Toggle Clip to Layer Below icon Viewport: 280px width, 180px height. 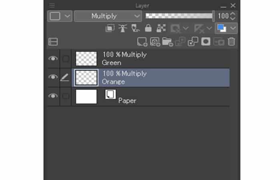[x=110, y=28]
